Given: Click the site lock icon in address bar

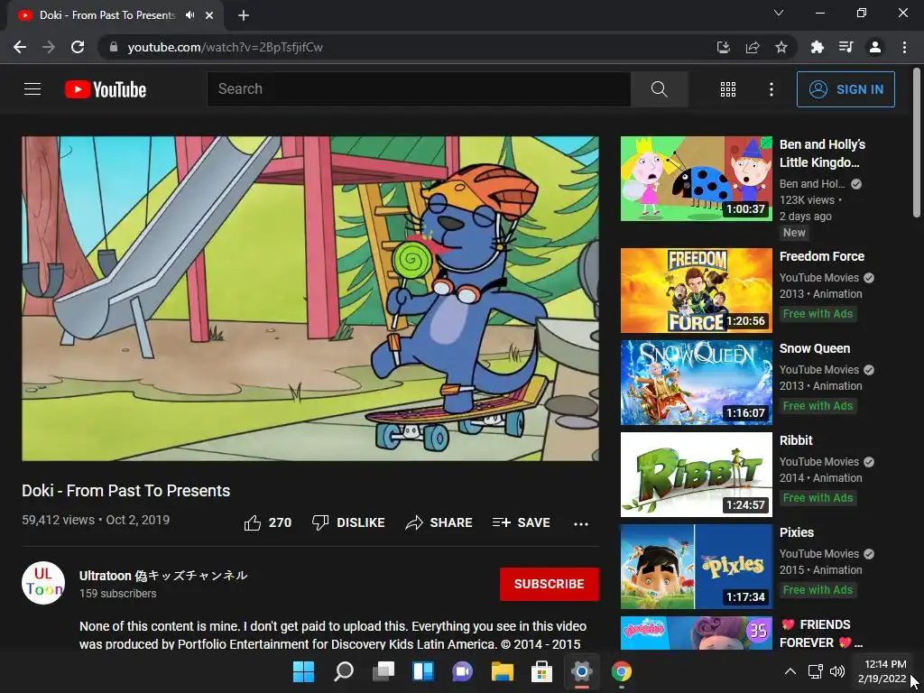Looking at the screenshot, I should pos(114,47).
